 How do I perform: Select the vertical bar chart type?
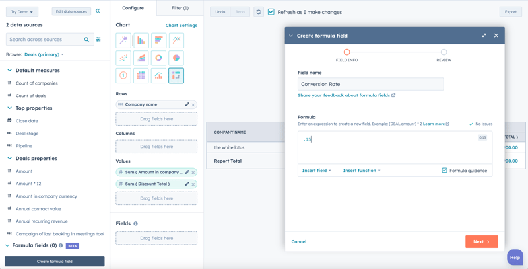pyautogui.click(x=141, y=41)
